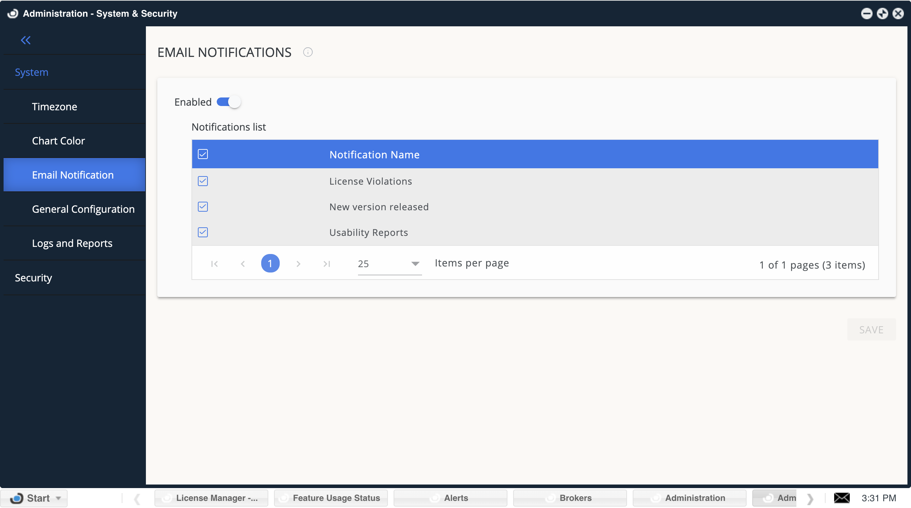Open the Chart Color settings
Screen dimensions: 911x508
coord(58,141)
